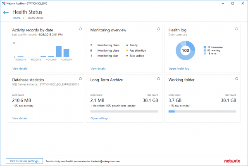Click the Health Status breadcrumb text

[x=35, y=18]
